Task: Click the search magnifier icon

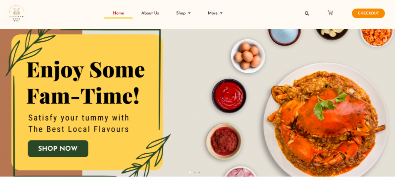Action: [307, 13]
